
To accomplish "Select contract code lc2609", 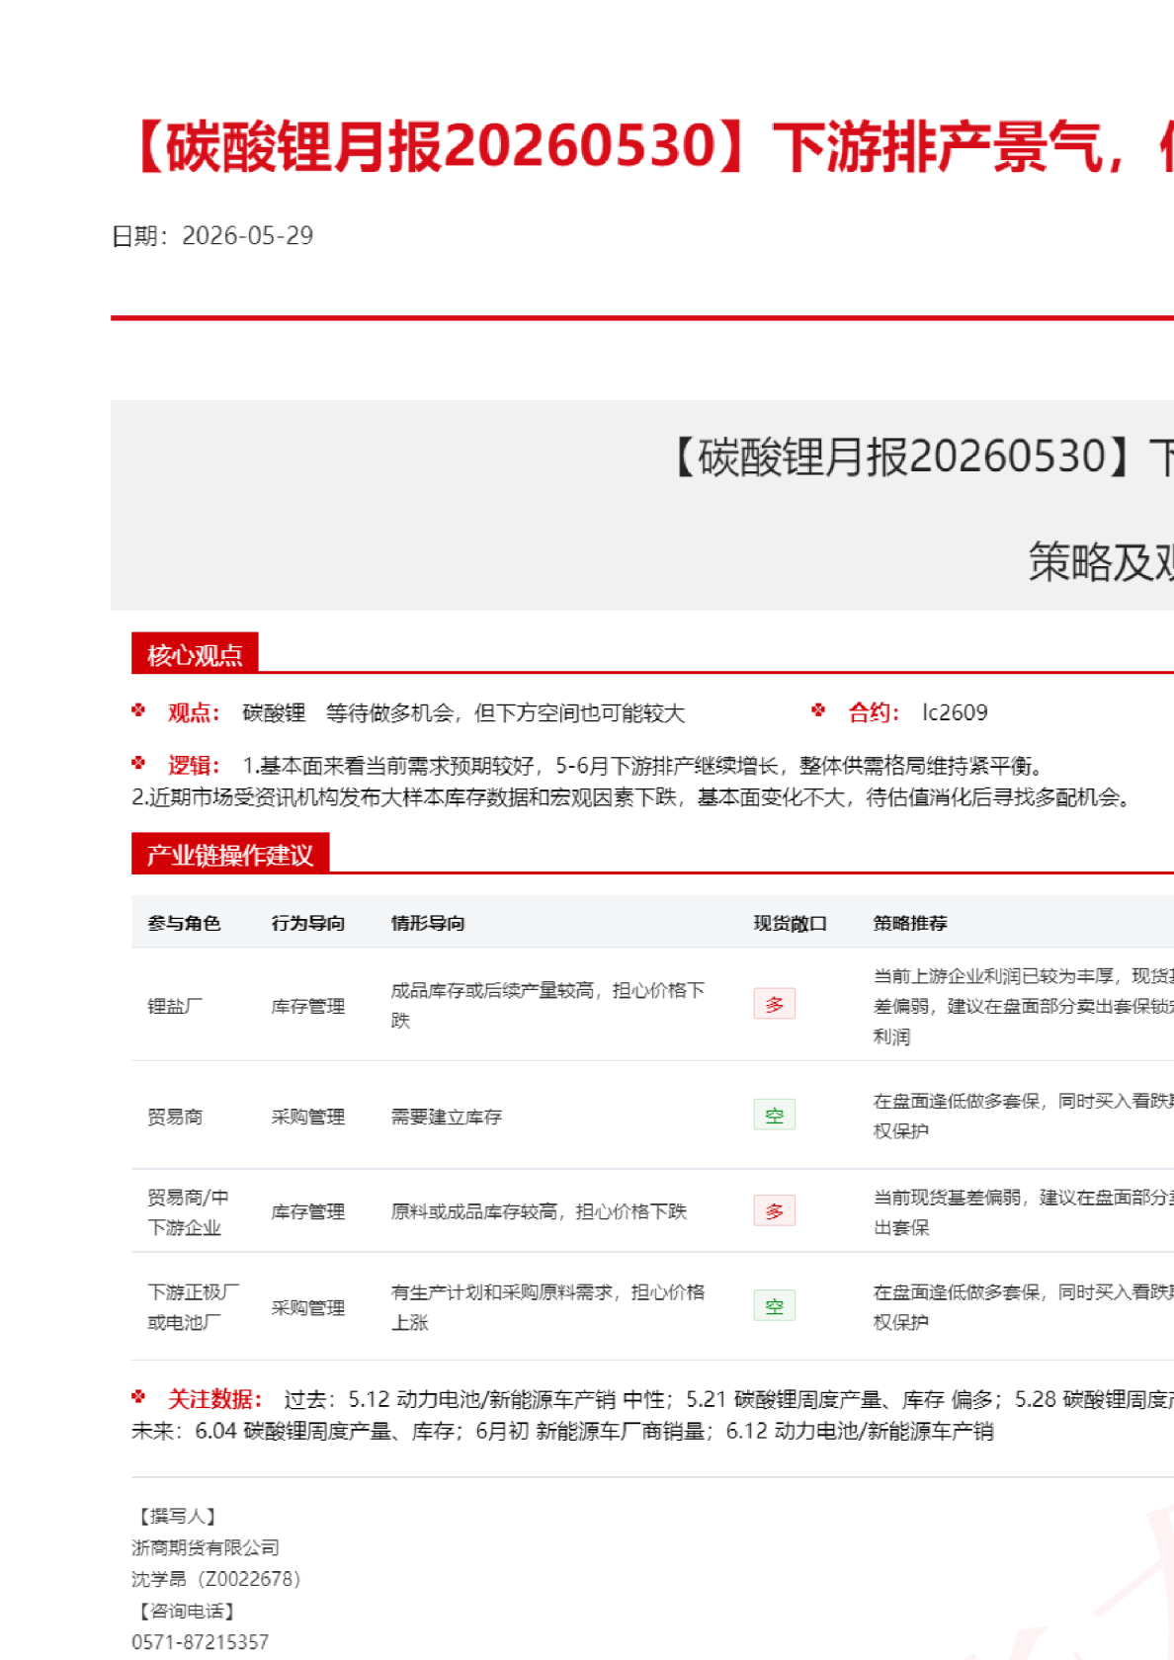I will click(955, 712).
